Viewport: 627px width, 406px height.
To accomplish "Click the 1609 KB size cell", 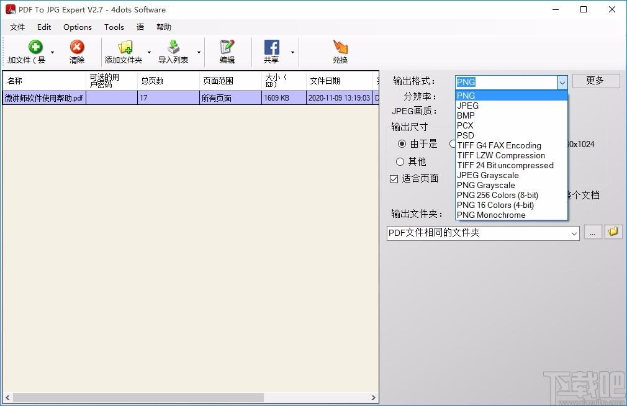I will point(284,98).
